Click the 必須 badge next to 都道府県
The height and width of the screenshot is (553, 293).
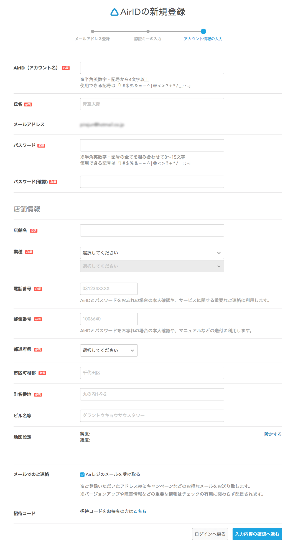point(38,350)
